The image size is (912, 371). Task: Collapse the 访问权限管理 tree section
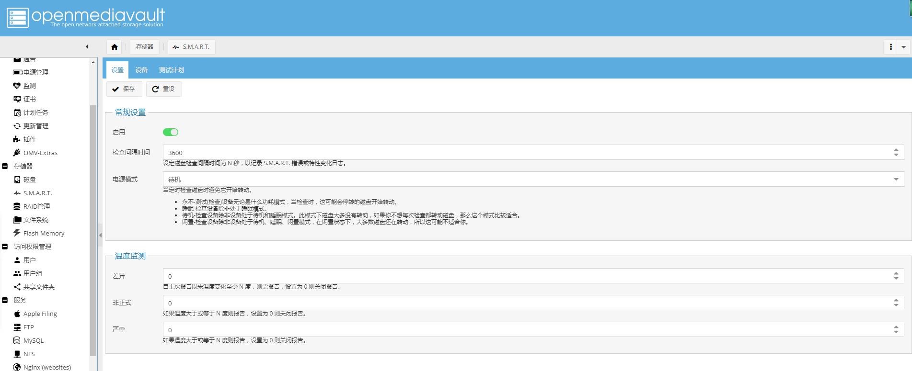(5, 247)
